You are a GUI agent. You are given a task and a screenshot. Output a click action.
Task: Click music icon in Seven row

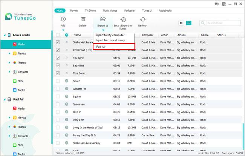(67, 81)
